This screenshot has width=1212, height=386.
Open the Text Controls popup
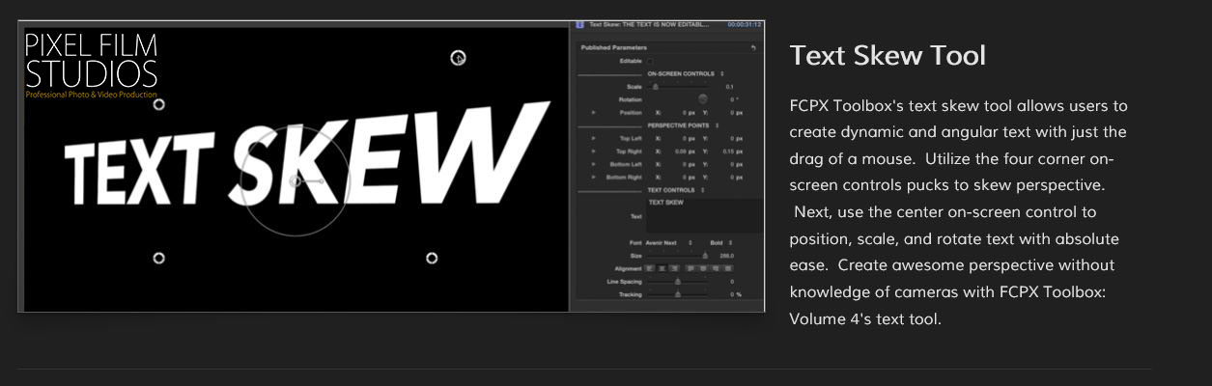tap(676, 190)
